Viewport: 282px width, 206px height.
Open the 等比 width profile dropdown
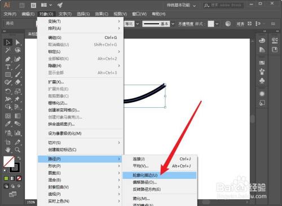click(x=138, y=24)
